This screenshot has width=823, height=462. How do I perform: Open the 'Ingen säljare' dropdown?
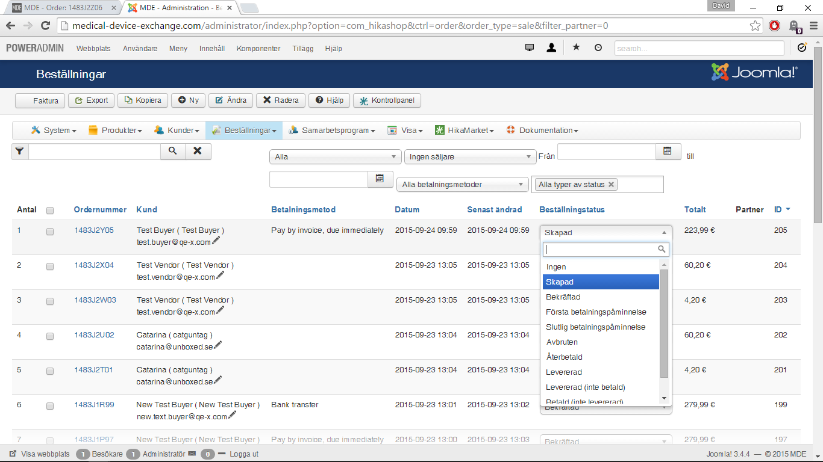click(x=470, y=157)
